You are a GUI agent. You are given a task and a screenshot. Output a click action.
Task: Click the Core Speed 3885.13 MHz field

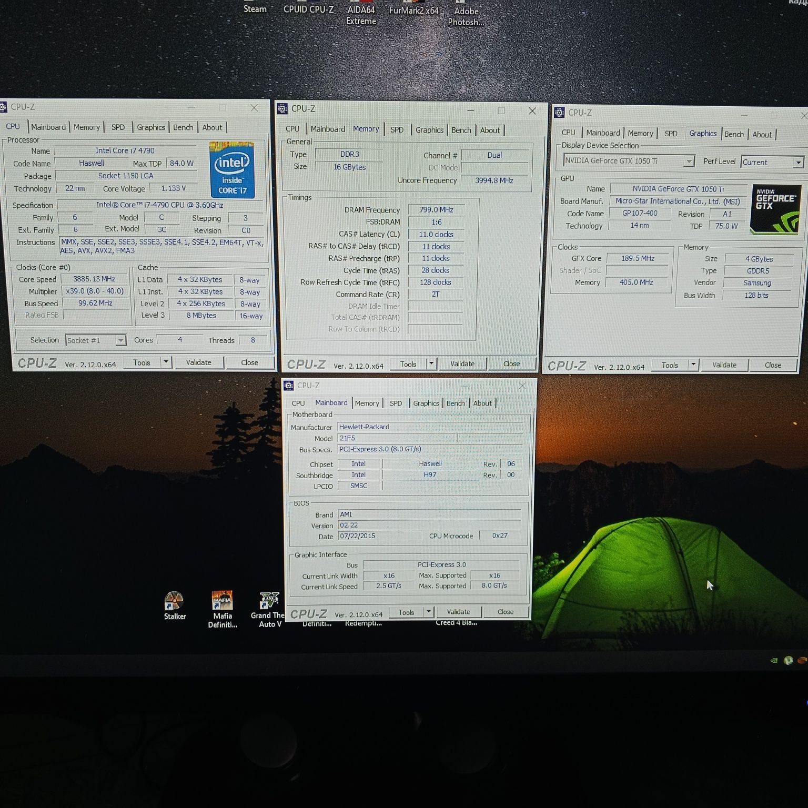94,279
